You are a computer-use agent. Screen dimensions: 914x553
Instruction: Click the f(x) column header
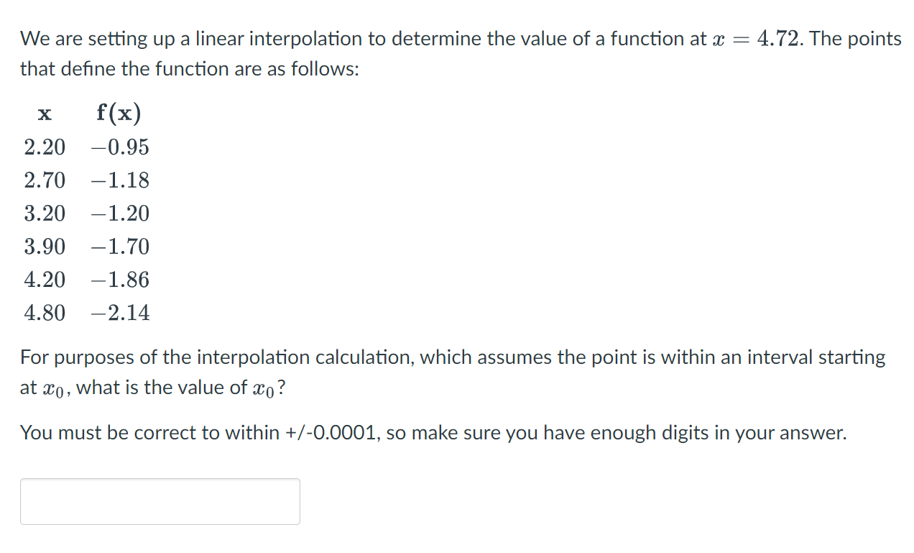coord(119,113)
